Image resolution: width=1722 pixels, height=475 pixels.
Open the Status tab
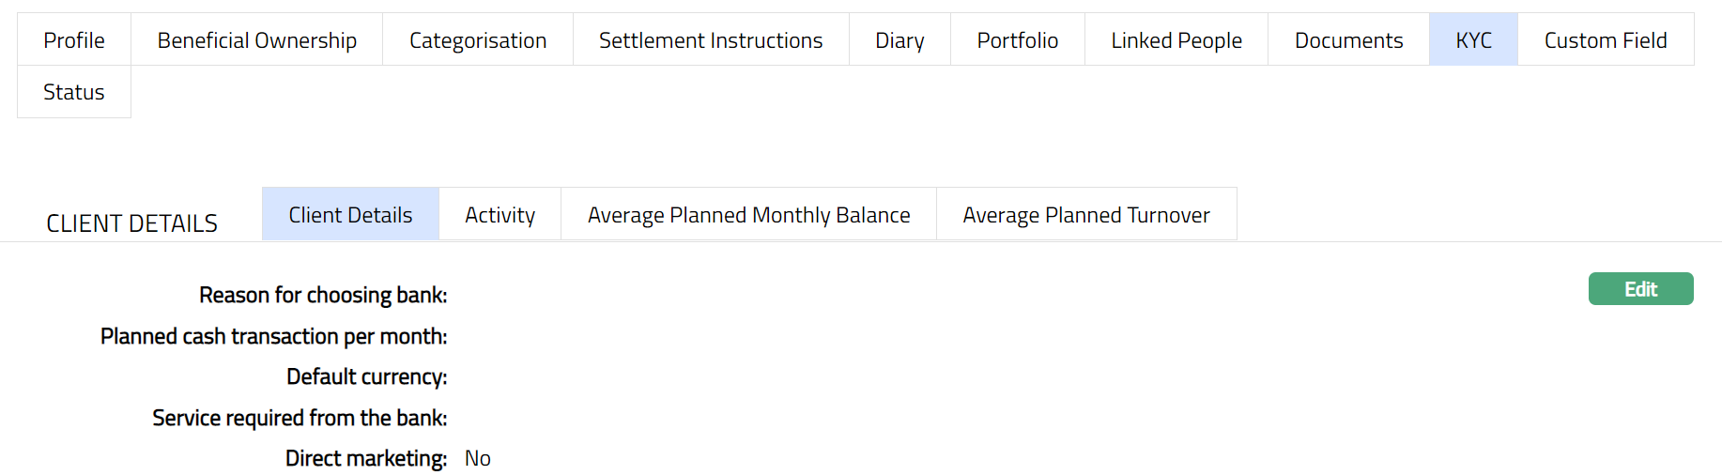74,92
